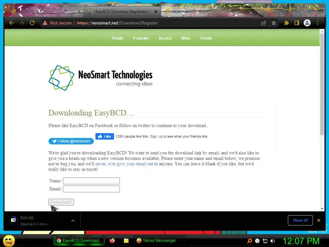The width and height of the screenshot is (329, 247).
Task: Click the 12:07 PM clock
Action: (x=301, y=241)
